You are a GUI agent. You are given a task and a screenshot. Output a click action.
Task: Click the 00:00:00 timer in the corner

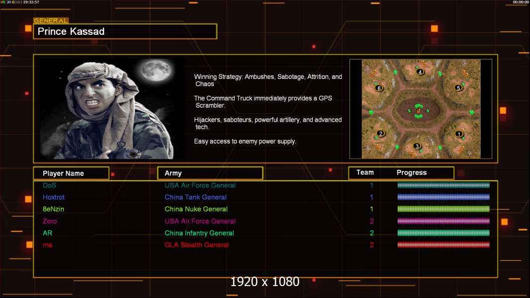click(x=521, y=2)
